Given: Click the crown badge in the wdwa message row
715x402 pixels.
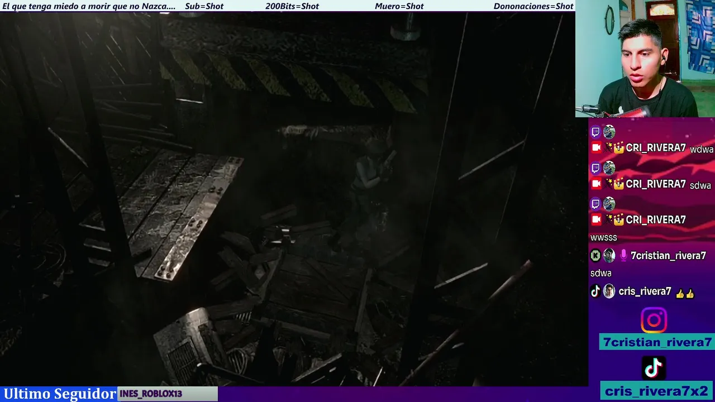Looking at the screenshot, I should point(618,148).
